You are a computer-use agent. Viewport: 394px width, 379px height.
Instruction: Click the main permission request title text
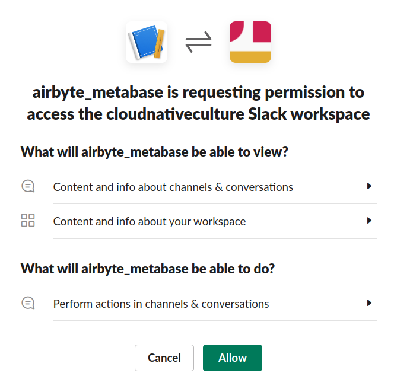(x=198, y=103)
